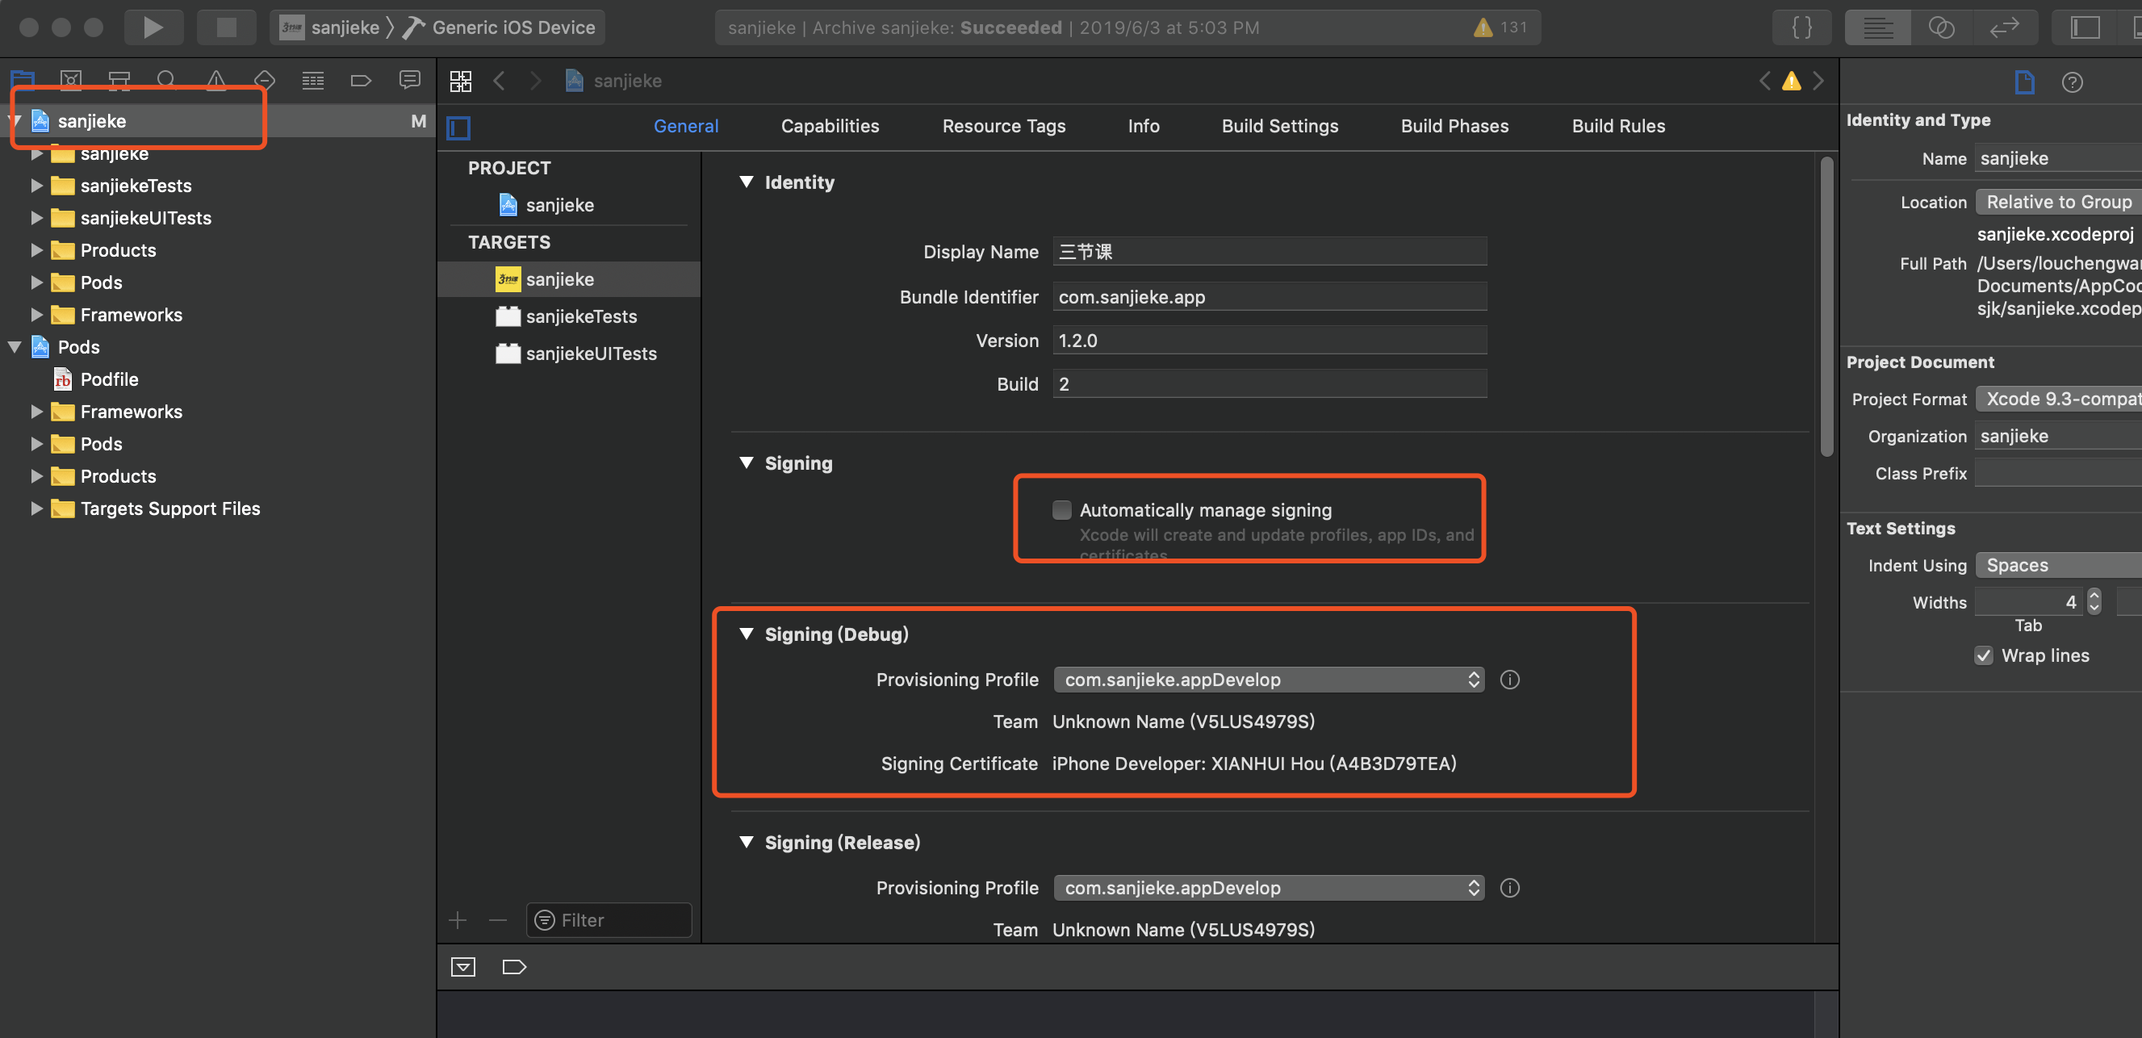The width and height of the screenshot is (2142, 1038).
Task: Enable Automatically manage signing checkbox
Action: [x=1061, y=510]
